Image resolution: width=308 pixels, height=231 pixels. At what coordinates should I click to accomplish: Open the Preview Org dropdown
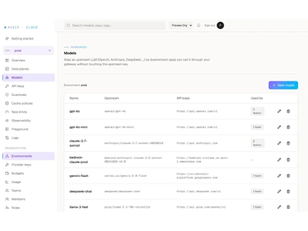(x=181, y=25)
